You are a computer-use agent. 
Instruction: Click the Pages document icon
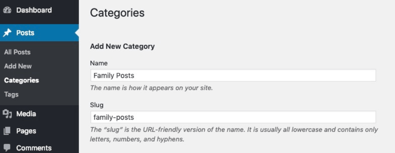pyautogui.click(x=7, y=131)
